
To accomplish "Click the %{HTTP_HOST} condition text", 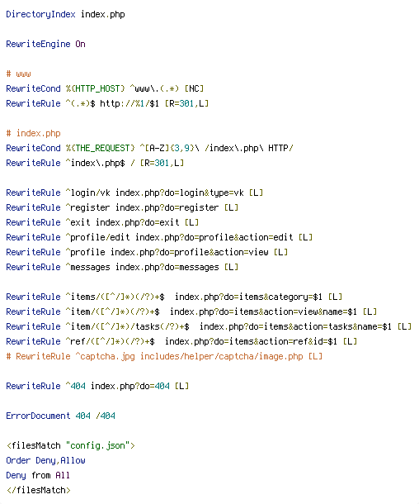I will [96, 88].
